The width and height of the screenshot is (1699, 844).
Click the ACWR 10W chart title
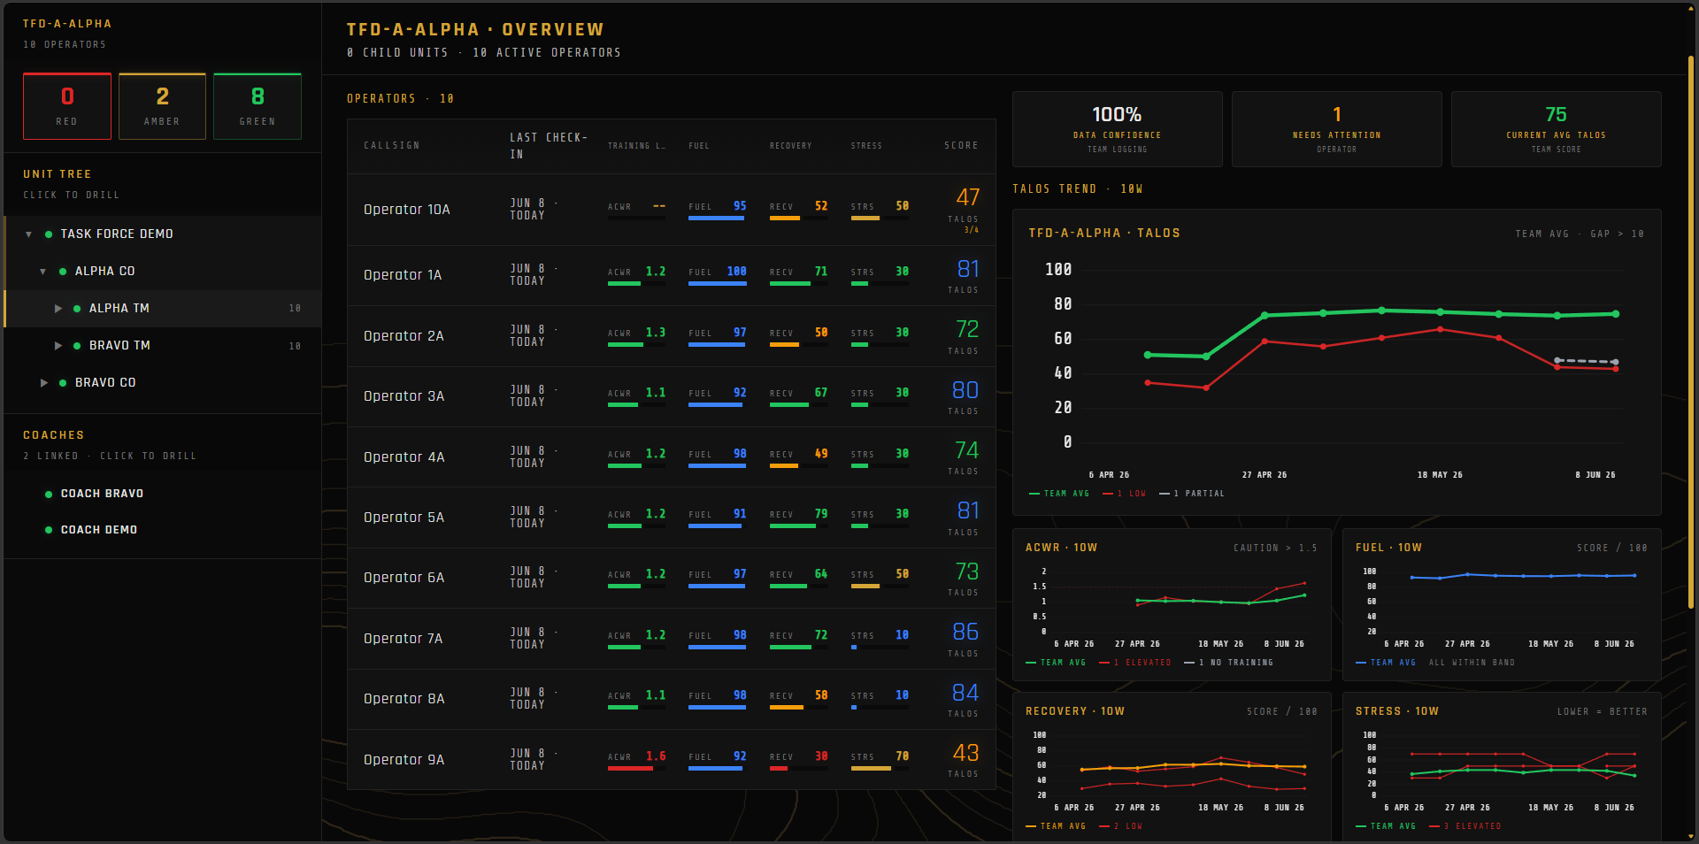(1061, 549)
